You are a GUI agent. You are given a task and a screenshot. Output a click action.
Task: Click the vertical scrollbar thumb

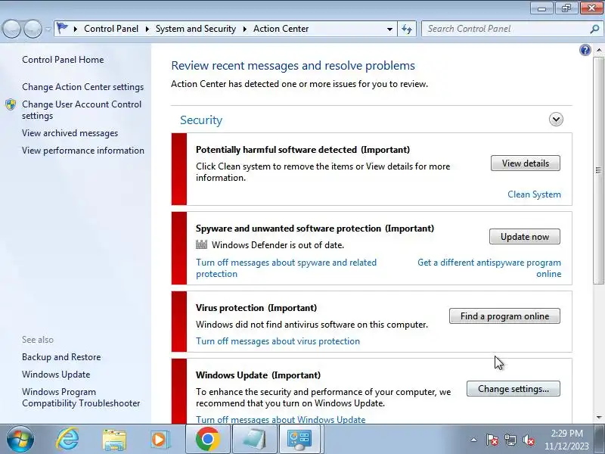(598, 171)
